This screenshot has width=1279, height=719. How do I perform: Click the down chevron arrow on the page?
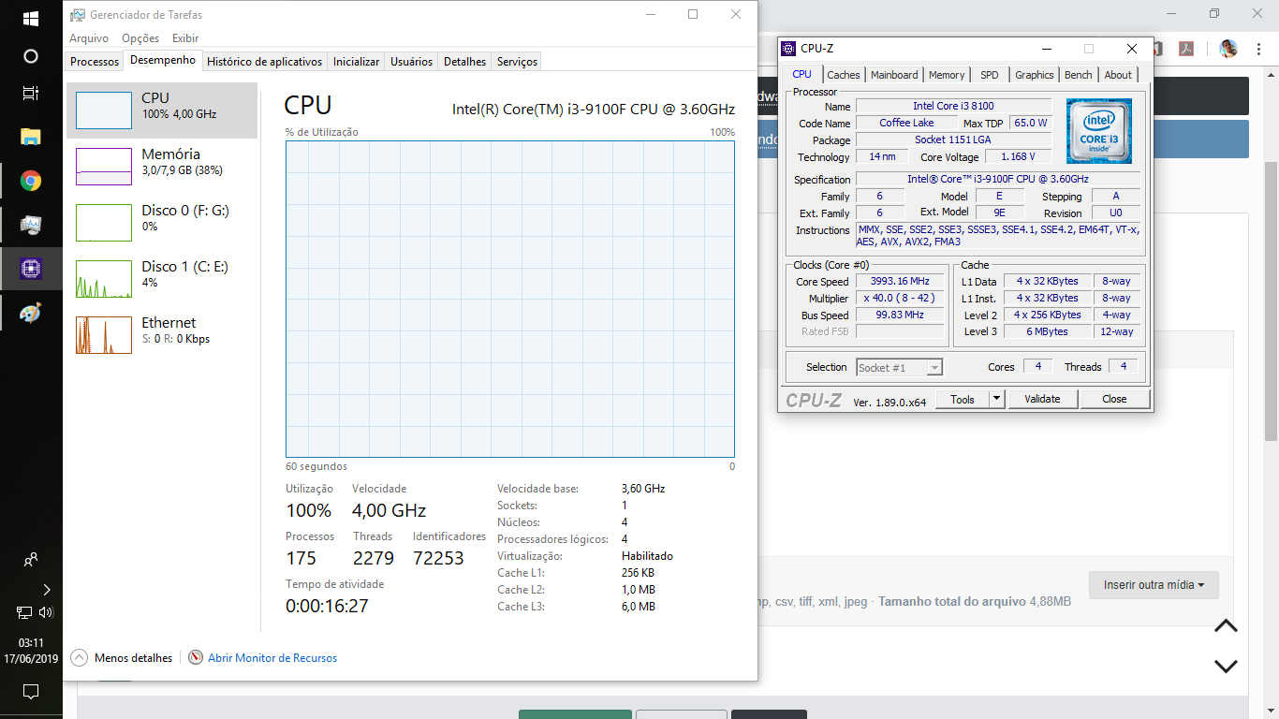(x=1226, y=667)
